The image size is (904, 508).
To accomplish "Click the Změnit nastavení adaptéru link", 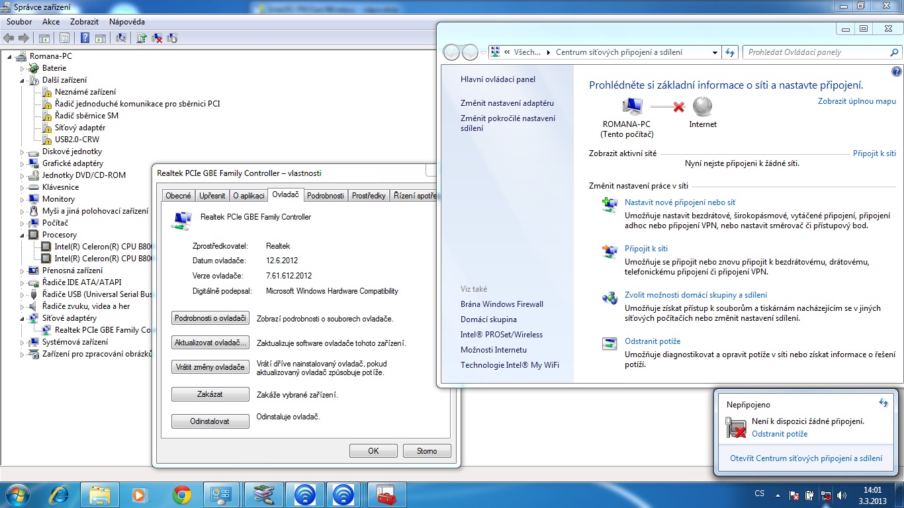I will [x=507, y=103].
